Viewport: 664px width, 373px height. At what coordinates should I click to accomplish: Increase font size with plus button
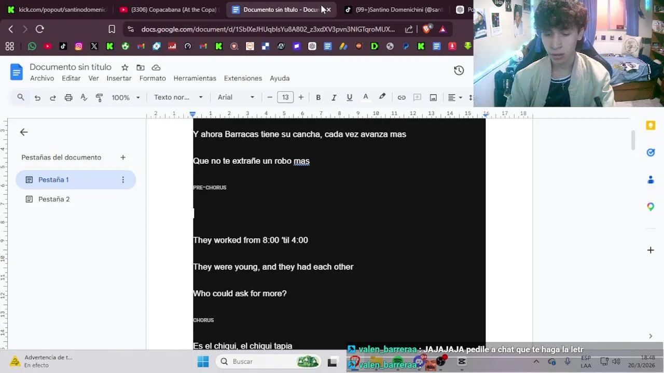(x=301, y=97)
